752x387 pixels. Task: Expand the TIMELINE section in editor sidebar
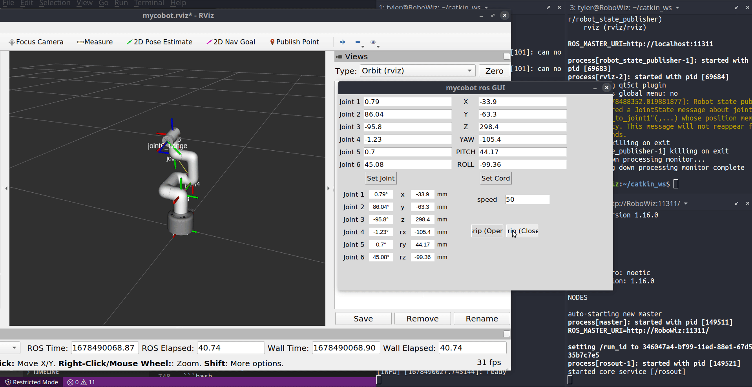tap(43, 372)
